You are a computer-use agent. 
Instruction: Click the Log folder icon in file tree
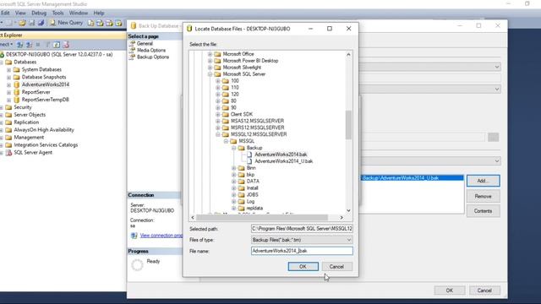tap(241, 201)
